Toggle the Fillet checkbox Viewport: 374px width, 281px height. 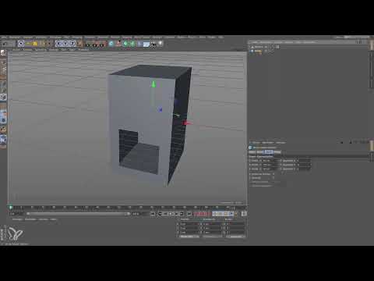tap(273, 178)
